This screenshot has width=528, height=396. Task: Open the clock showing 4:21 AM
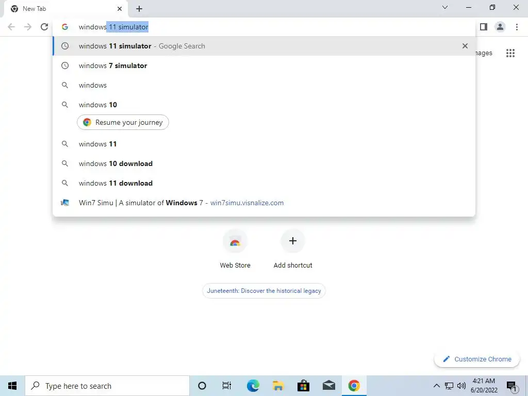tap(484, 386)
